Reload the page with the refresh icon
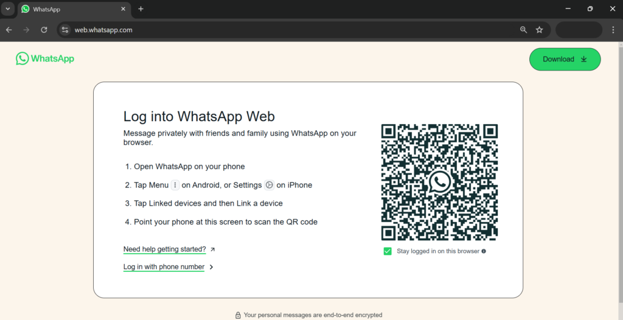The height and width of the screenshot is (320, 623). coord(44,30)
